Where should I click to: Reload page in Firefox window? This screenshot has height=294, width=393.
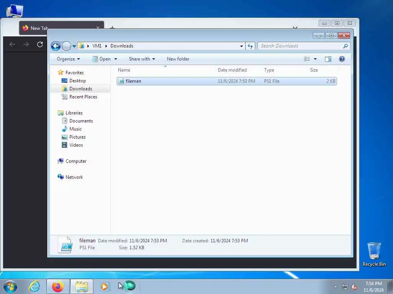click(x=40, y=44)
